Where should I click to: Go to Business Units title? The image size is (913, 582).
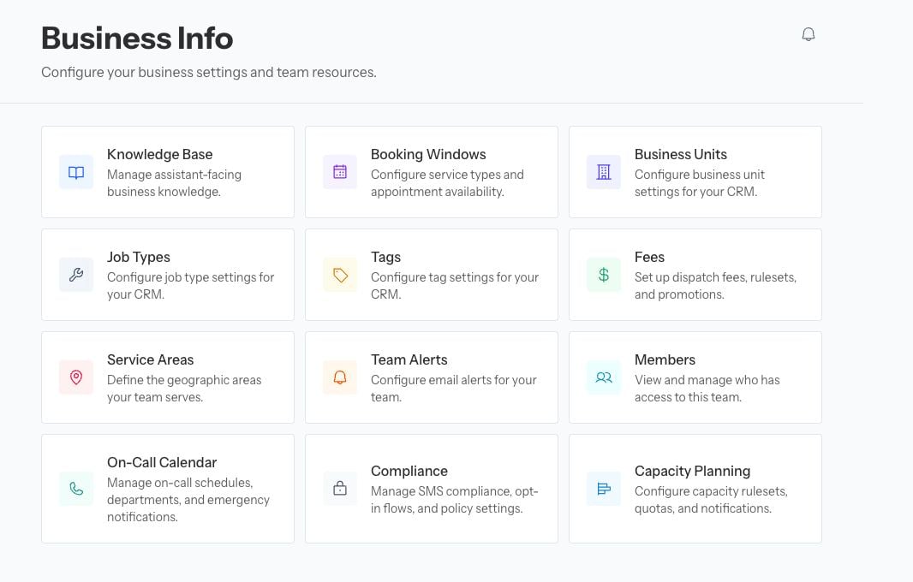pos(681,154)
